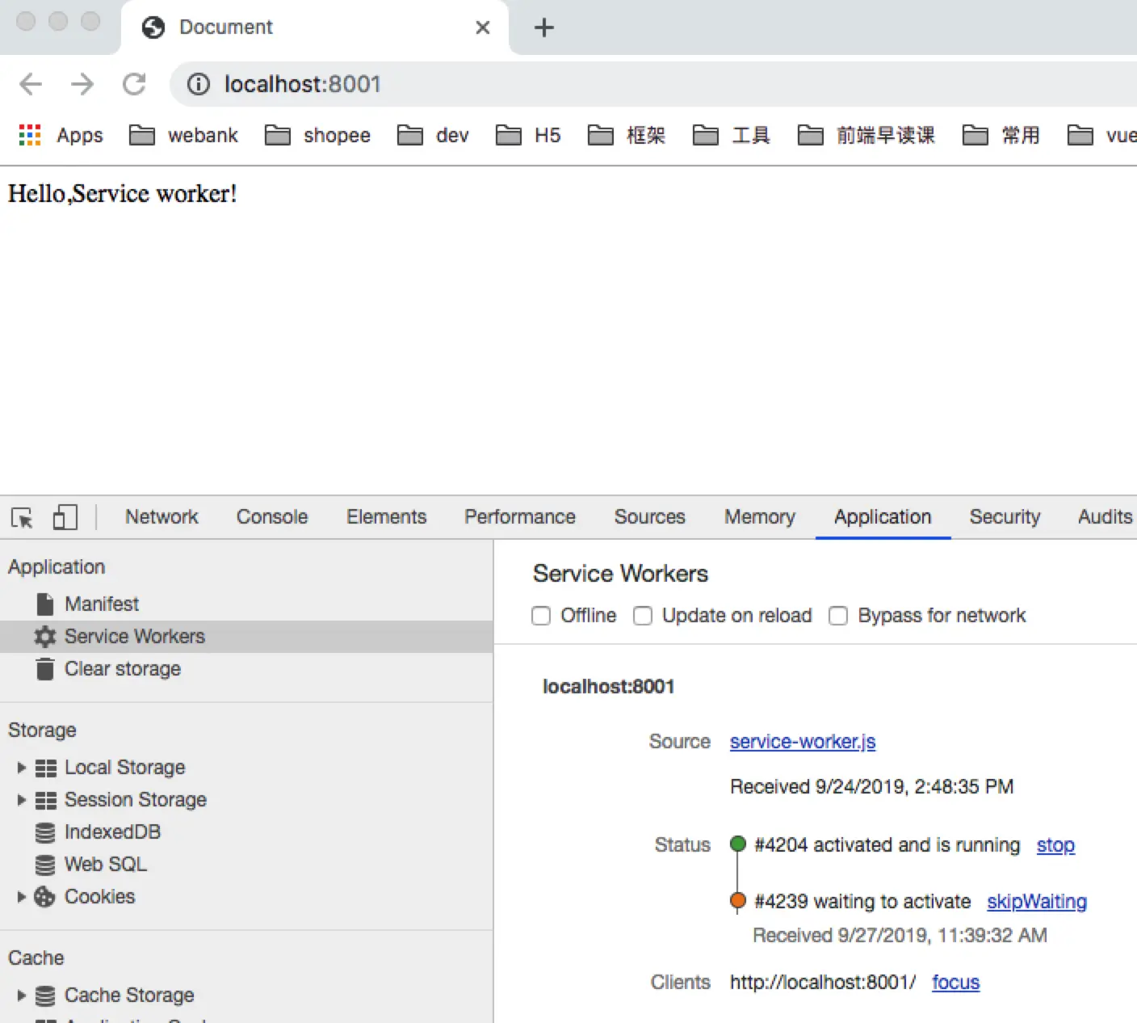
Task: Click the client URL http://localhost:8001/
Action: coord(823,983)
